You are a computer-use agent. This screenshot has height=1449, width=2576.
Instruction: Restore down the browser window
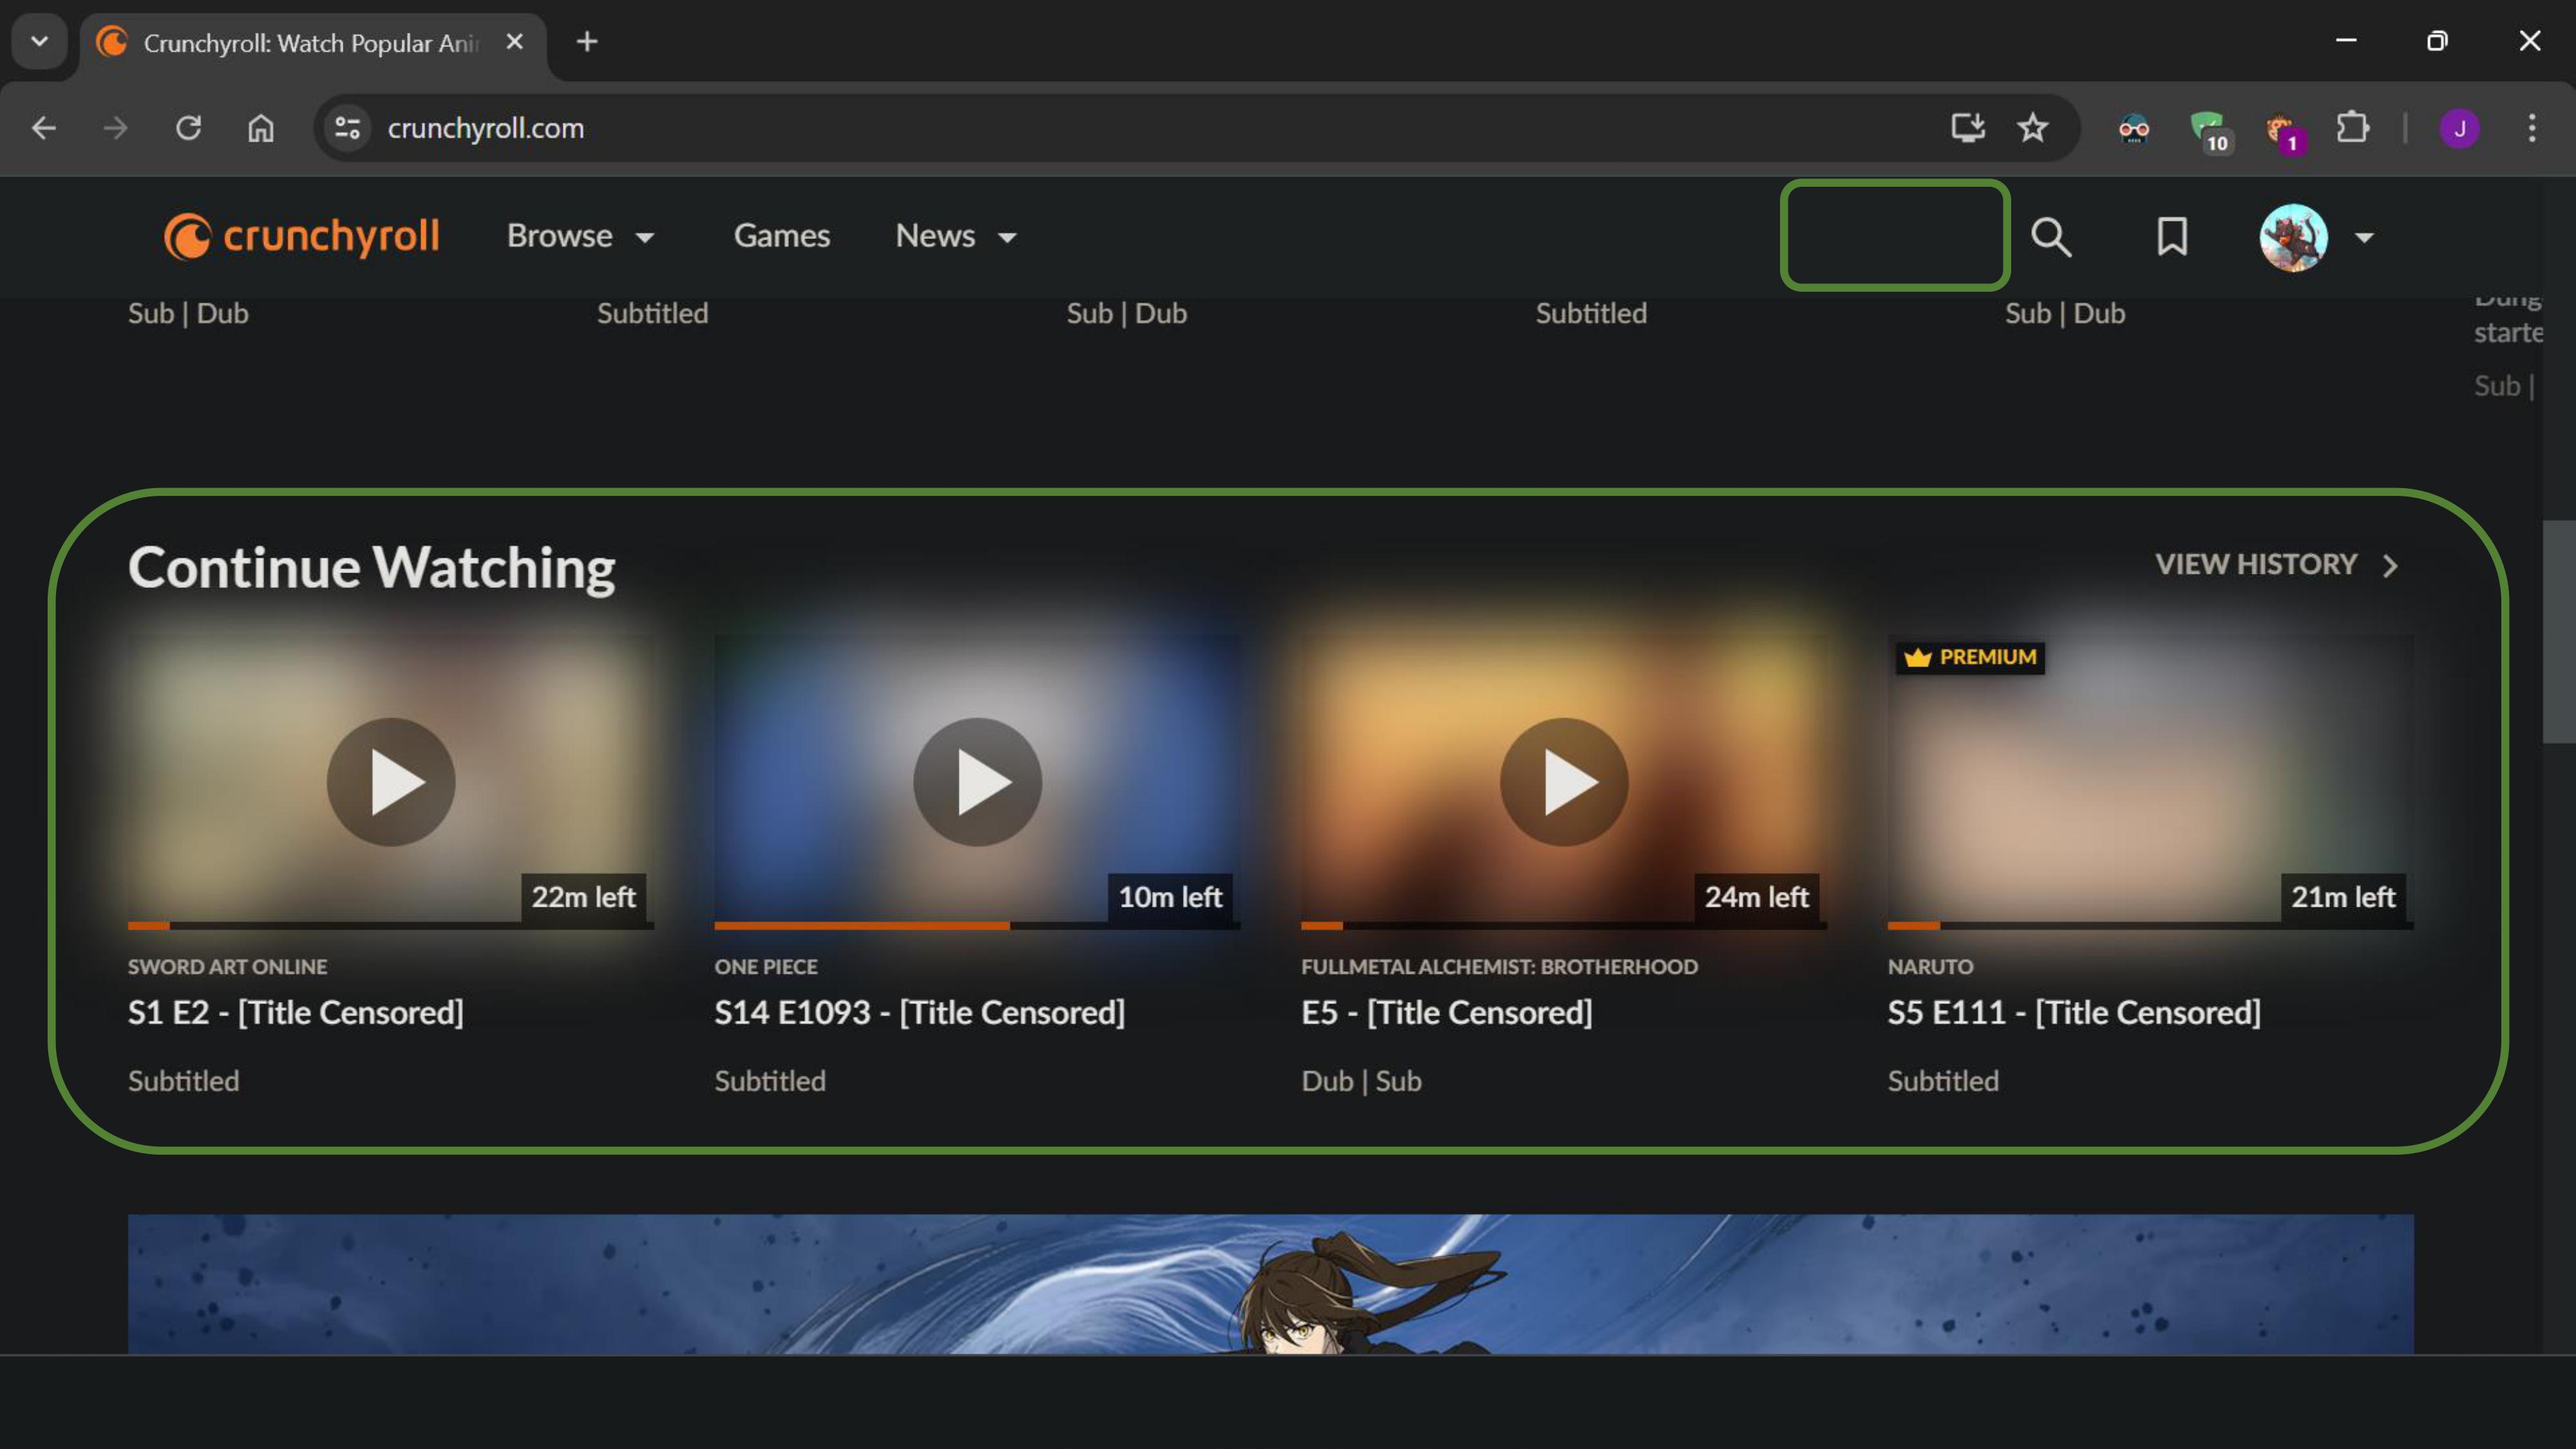2437,41
